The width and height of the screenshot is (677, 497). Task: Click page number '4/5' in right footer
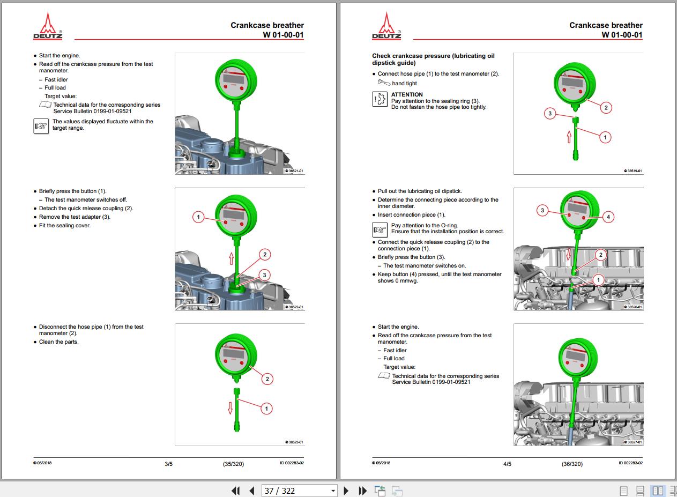click(x=507, y=464)
